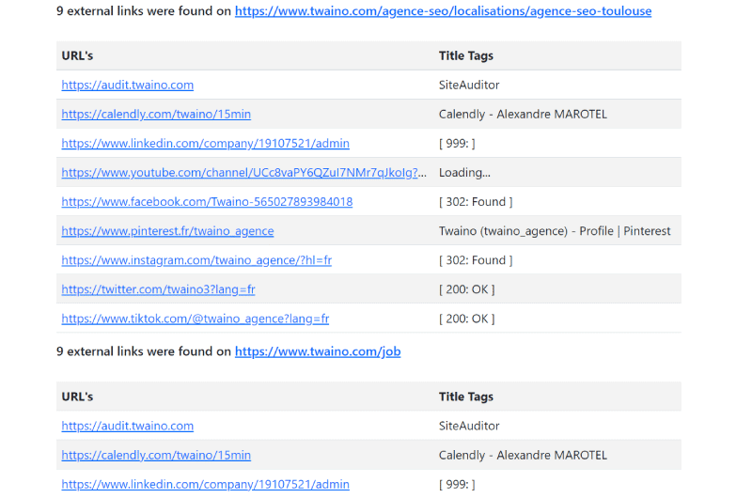Select "[ 999: ]" title in second table
This screenshot has height=498, width=752.
click(457, 484)
